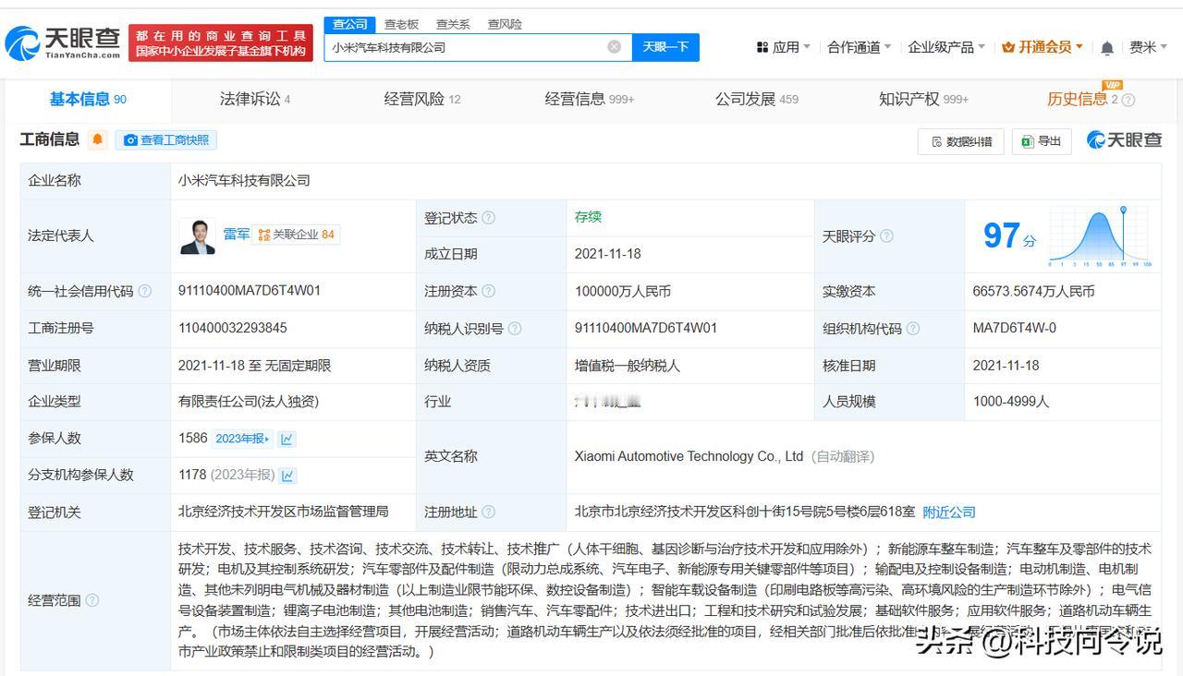1183x676 pixels.
Task: Open the 费米 user account dropdown
Action: coord(1149,47)
